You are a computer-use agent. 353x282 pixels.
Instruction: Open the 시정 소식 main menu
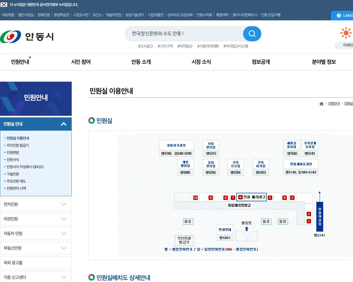tap(201, 62)
